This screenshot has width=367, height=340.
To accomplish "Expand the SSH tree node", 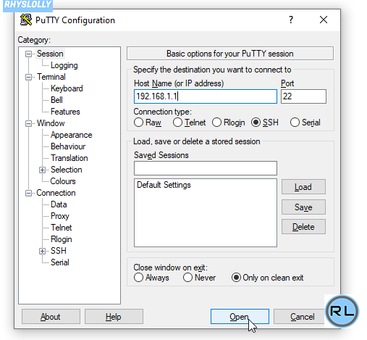I will coord(42,251).
